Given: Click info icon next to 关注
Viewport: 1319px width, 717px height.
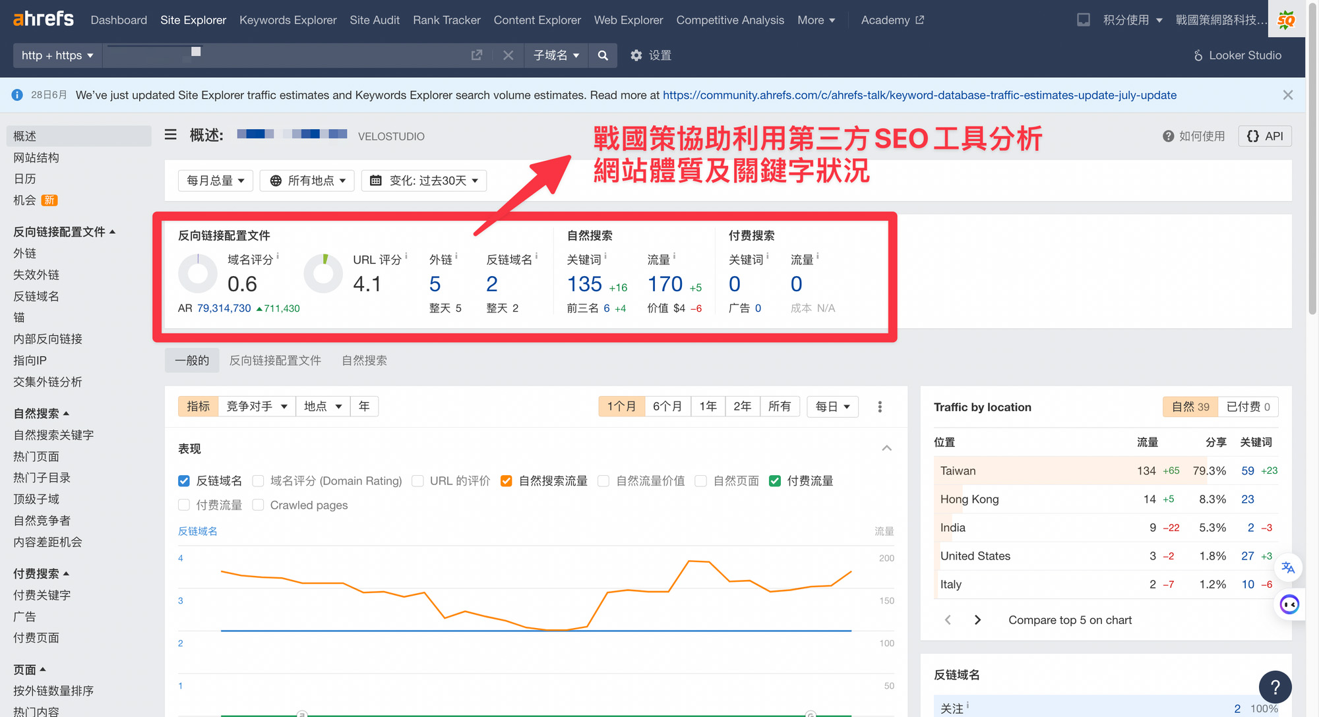Looking at the screenshot, I should 967,705.
